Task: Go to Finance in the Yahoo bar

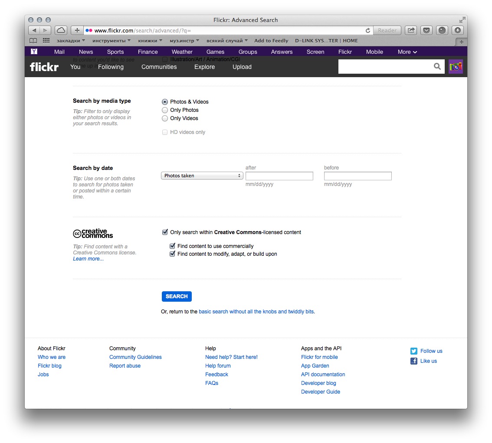Action: pyautogui.click(x=148, y=52)
